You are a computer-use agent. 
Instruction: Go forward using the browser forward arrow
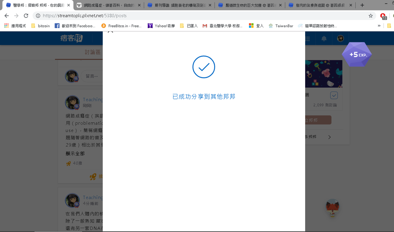(x=16, y=16)
